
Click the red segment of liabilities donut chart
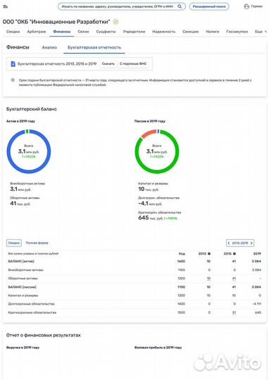pyautogui.click(x=148, y=134)
